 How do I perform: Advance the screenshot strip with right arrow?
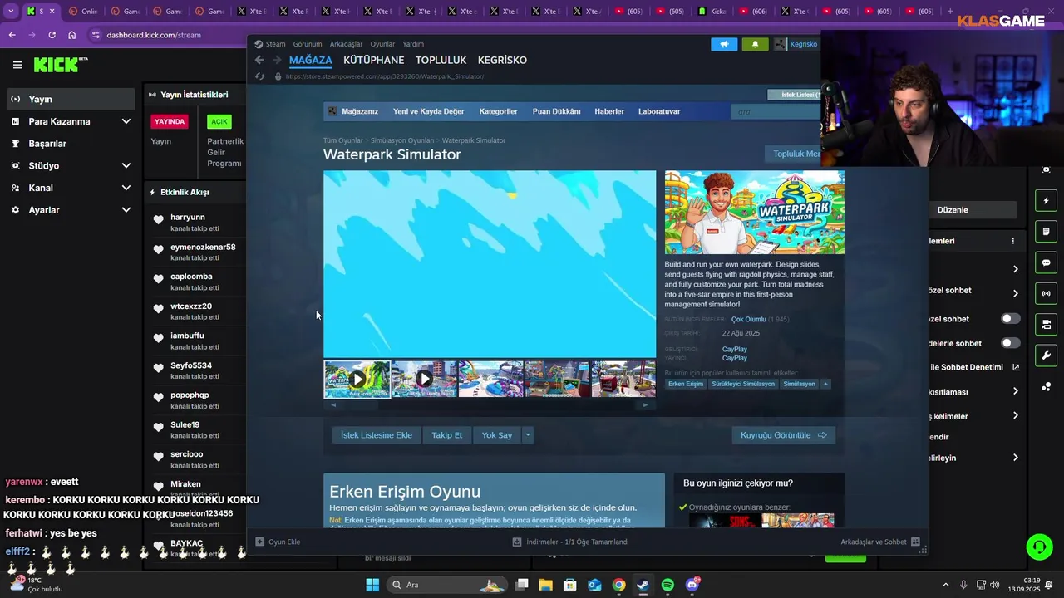pos(645,405)
